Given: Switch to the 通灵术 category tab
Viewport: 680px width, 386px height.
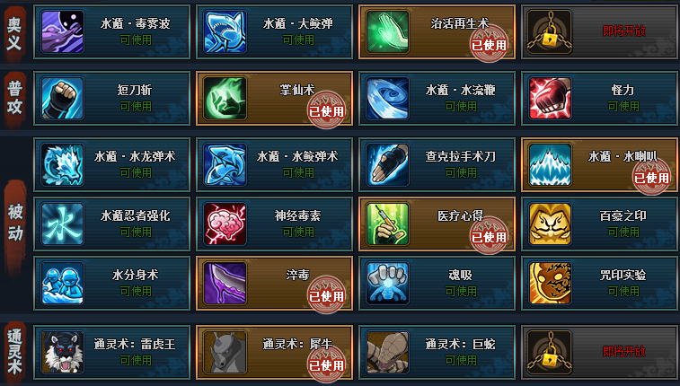Looking at the screenshot, I should pyautogui.click(x=14, y=352).
